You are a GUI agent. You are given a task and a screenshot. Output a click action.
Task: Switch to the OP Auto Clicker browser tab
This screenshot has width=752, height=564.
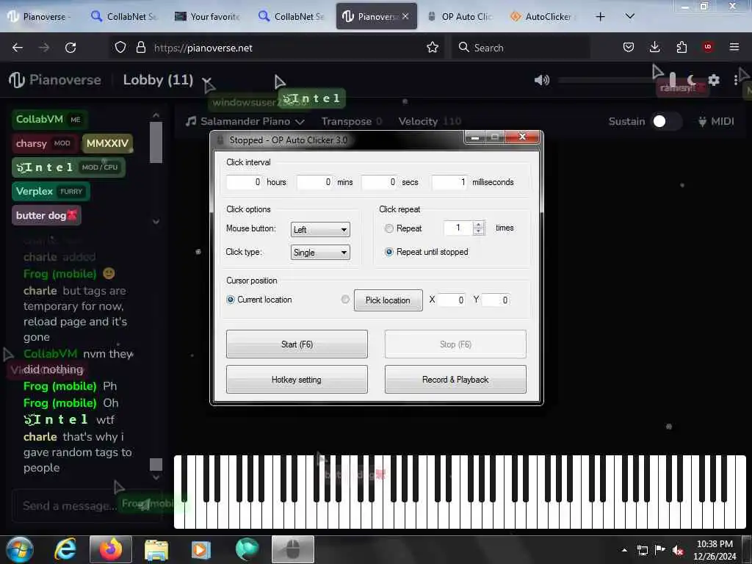coord(460,17)
